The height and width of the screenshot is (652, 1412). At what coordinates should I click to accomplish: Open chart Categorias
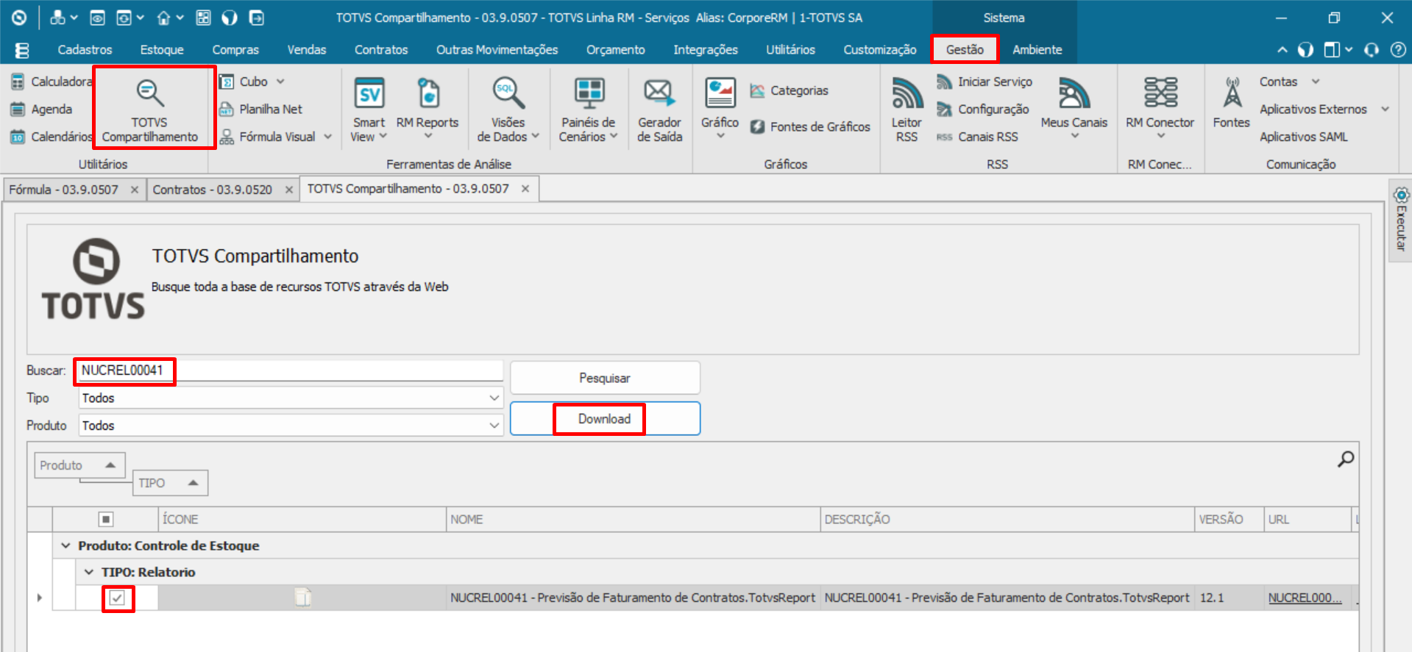click(789, 90)
